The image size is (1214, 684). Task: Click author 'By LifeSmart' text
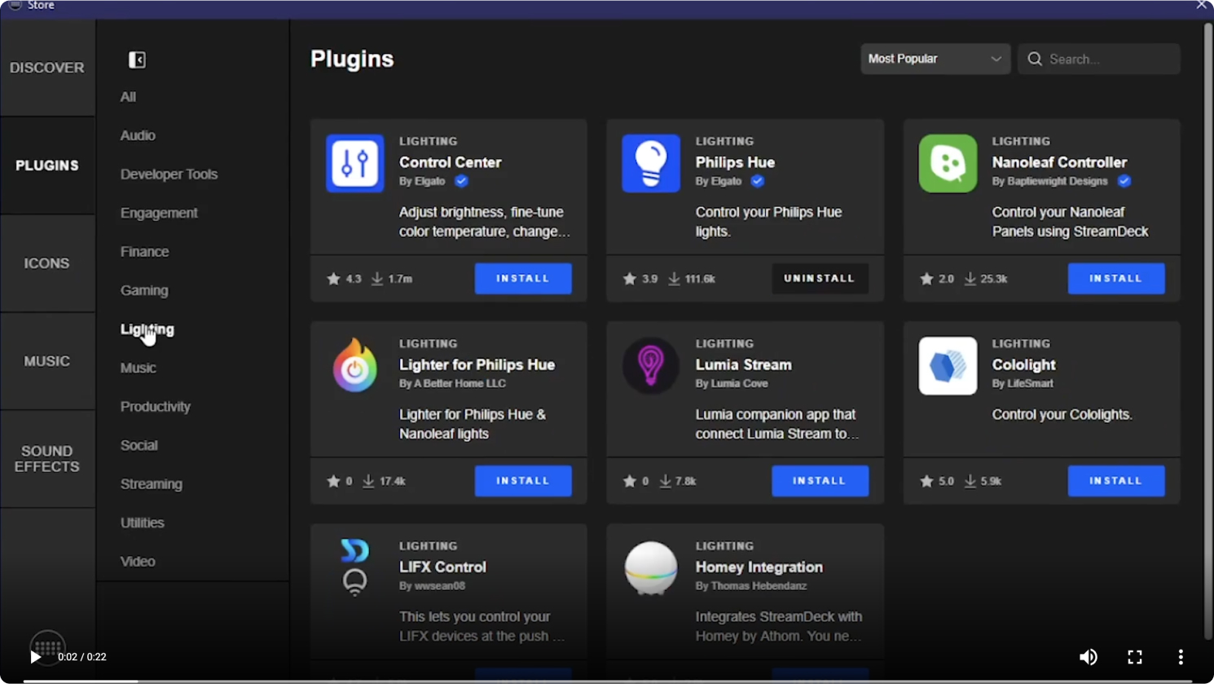point(1023,384)
